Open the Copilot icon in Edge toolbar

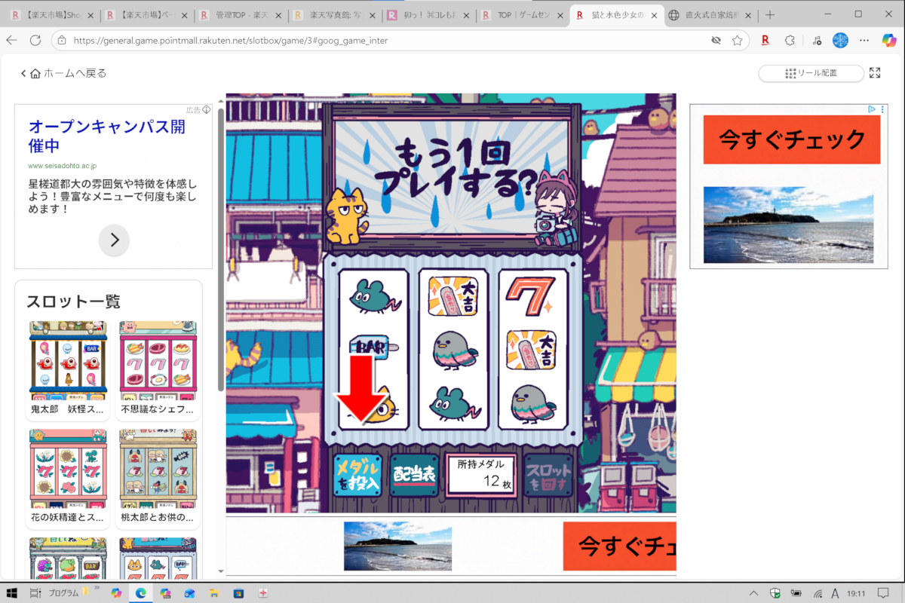coord(888,41)
